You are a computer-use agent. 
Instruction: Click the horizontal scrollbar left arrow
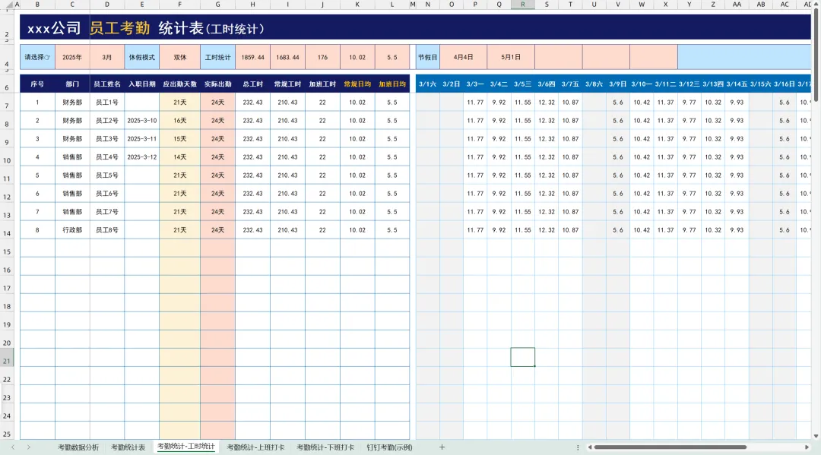pos(590,447)
